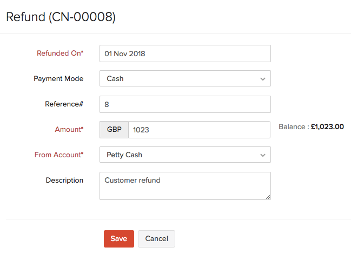The height and width of the screenshot is (254, 351).
Task: Click the Refunded On label
Action: click(x=60, y=54)
